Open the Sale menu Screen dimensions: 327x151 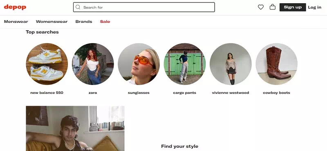point(105,22)
